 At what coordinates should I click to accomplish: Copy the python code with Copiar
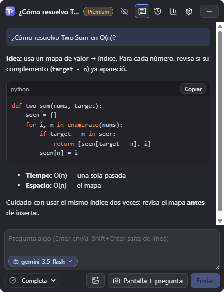tap(193, 89)
